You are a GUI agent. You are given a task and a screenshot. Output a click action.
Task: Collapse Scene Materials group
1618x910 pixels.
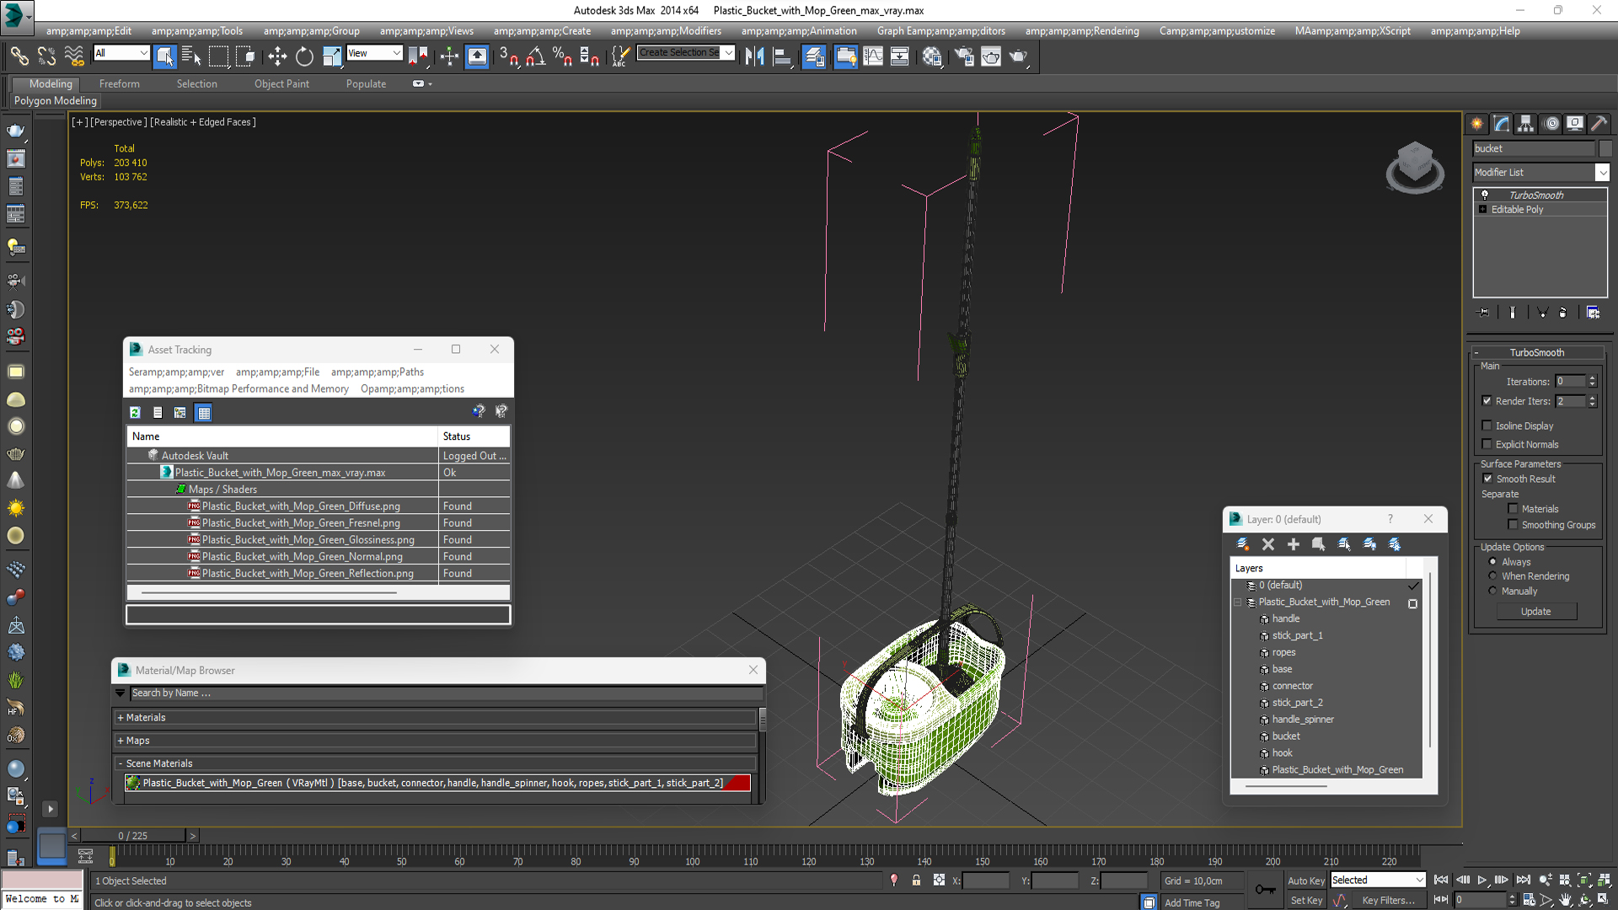pyautogui.click(x=435, y=763)
